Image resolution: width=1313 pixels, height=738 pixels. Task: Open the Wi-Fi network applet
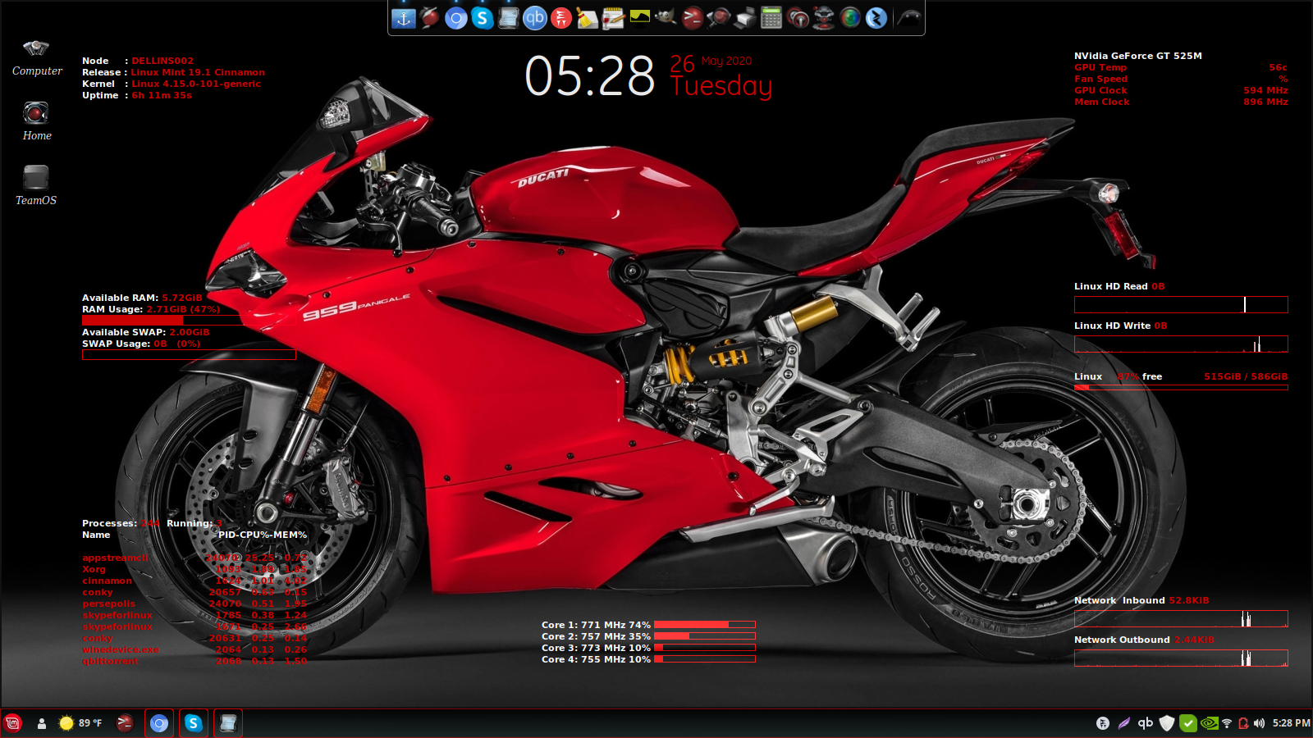point(1227,723)
